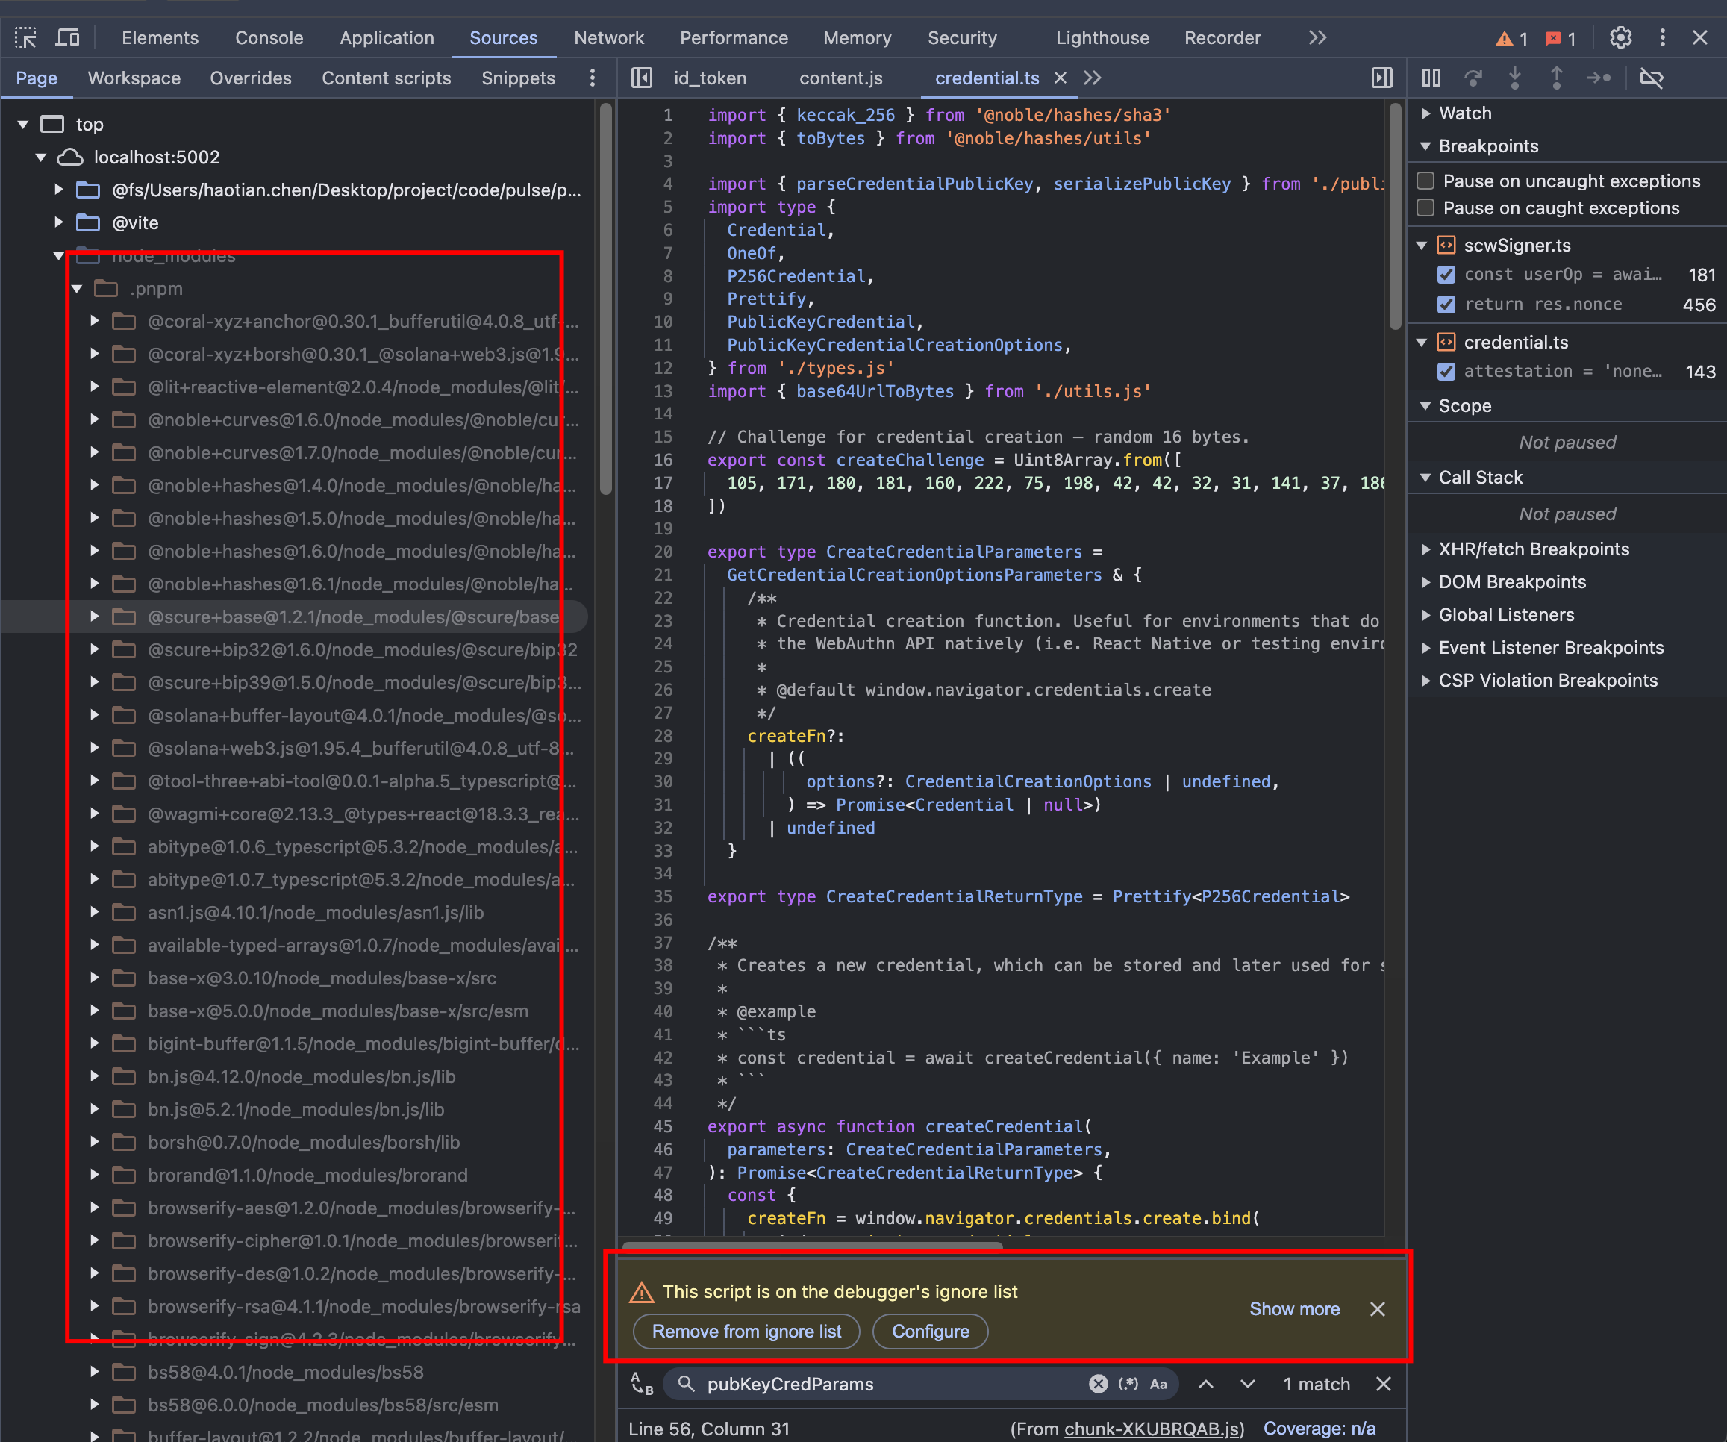Click the Coverage: n/a link

pos(1319,1429)
